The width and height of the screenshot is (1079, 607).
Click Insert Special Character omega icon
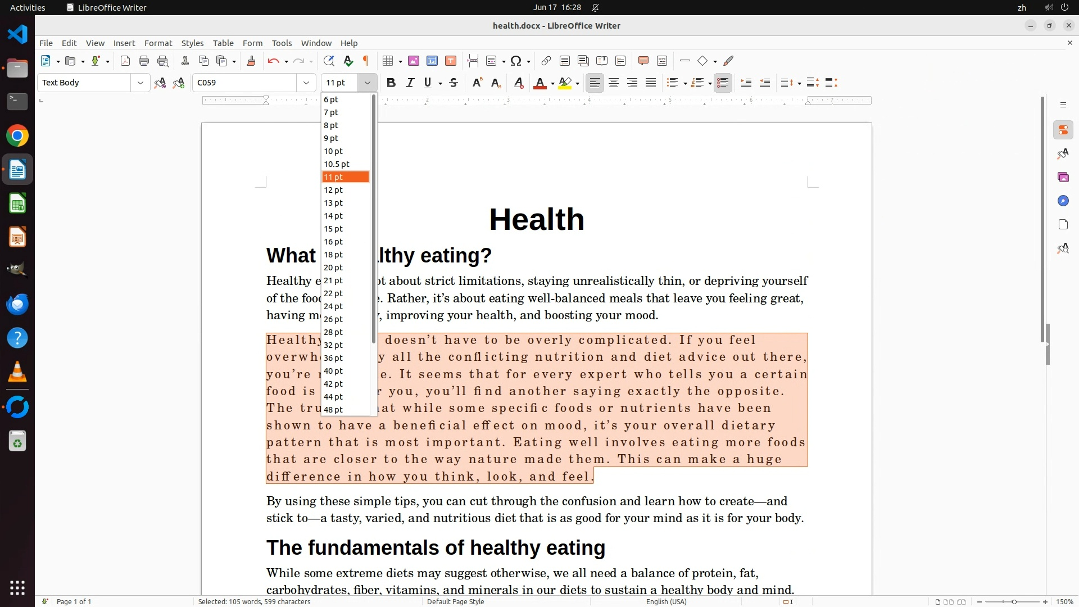coord(516,61)
